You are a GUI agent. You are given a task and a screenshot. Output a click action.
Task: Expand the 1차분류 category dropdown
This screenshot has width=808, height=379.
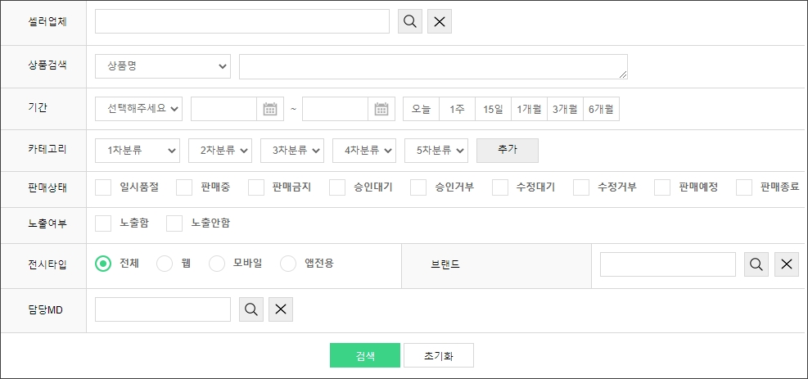click(138, 151)
